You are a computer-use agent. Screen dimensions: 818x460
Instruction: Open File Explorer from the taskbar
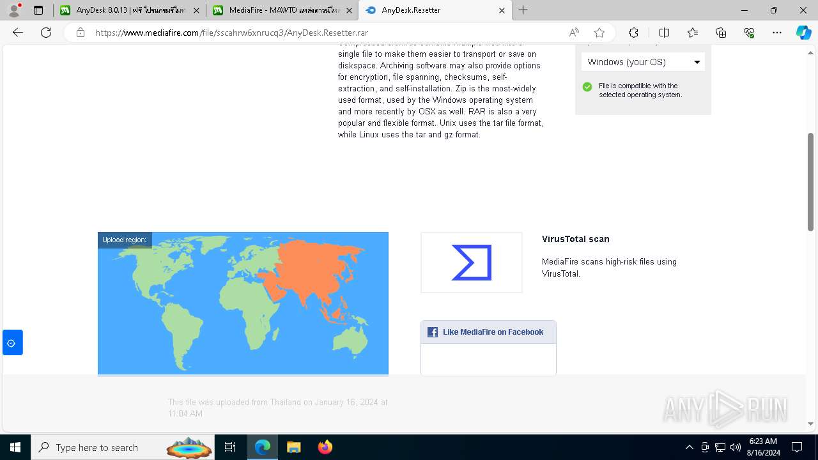click(294, 447)
